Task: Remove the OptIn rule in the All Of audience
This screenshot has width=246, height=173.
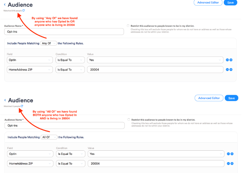Action: coord(227,153)
